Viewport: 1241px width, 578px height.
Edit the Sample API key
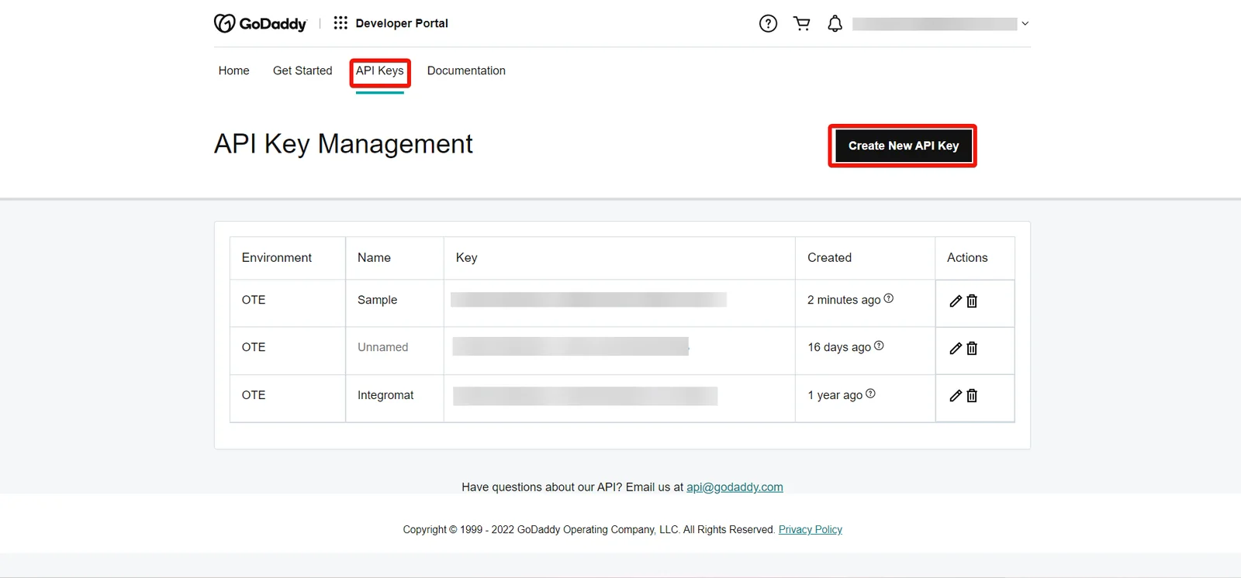[956, 301]
